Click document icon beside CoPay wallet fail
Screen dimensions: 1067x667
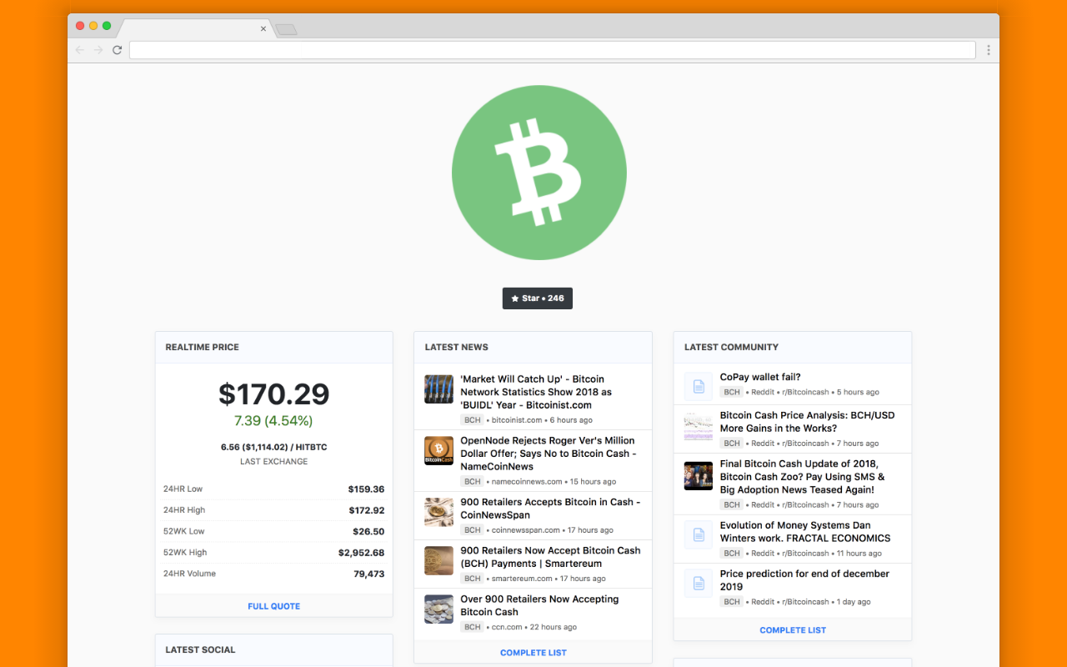[x=699, y=387]
